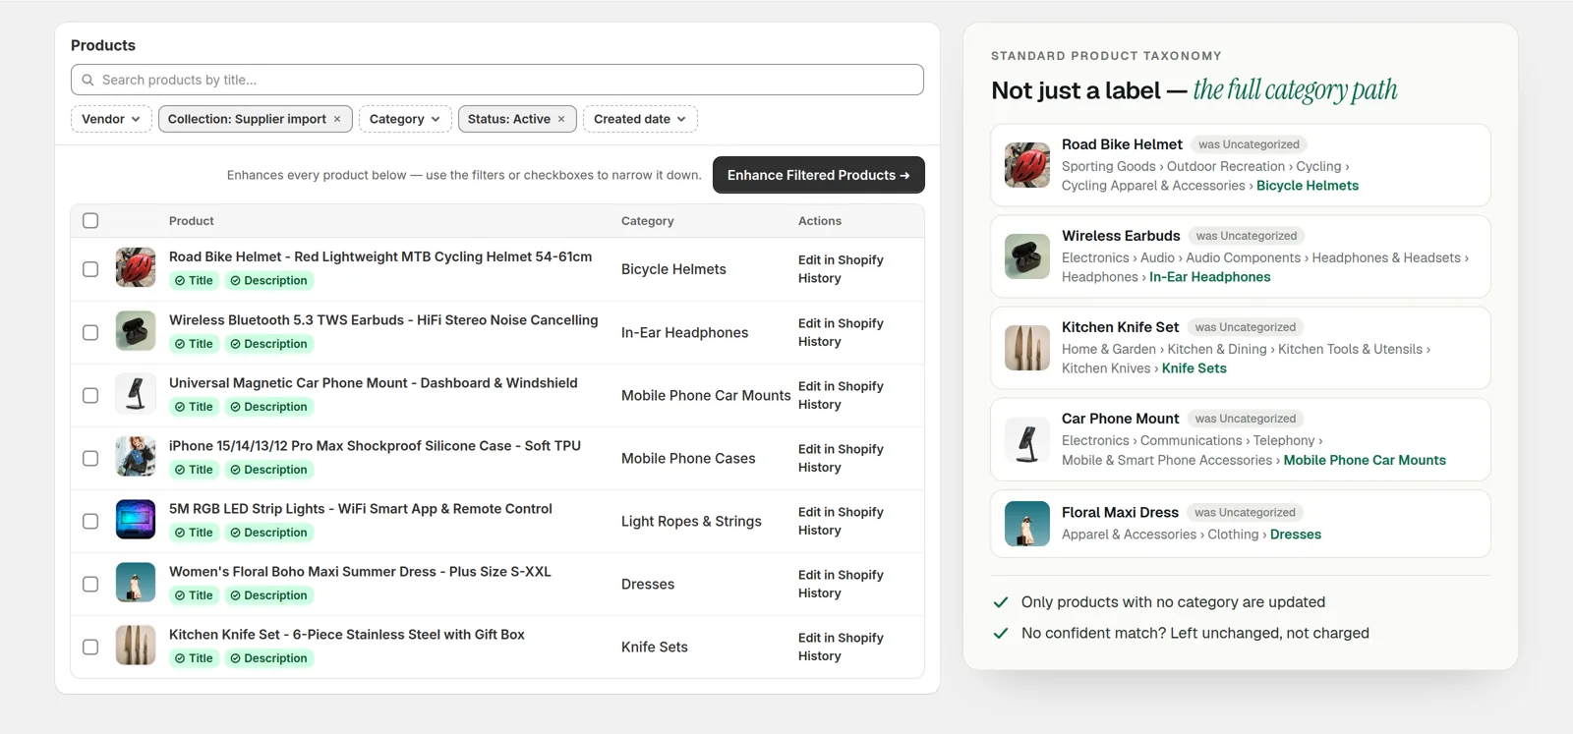Click Title badge for Road Bike Helmet
This screenshot has width=1573, height=734.
(x=194, y=281)
